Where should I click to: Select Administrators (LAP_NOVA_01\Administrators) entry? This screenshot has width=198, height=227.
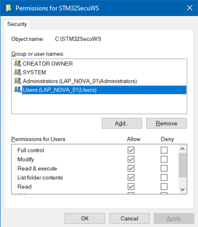[x=80, y=81]
